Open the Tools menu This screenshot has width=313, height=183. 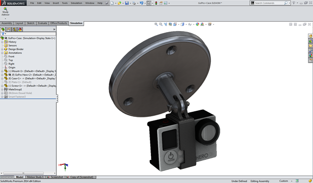pyautogui.click(x=65, y=3)
